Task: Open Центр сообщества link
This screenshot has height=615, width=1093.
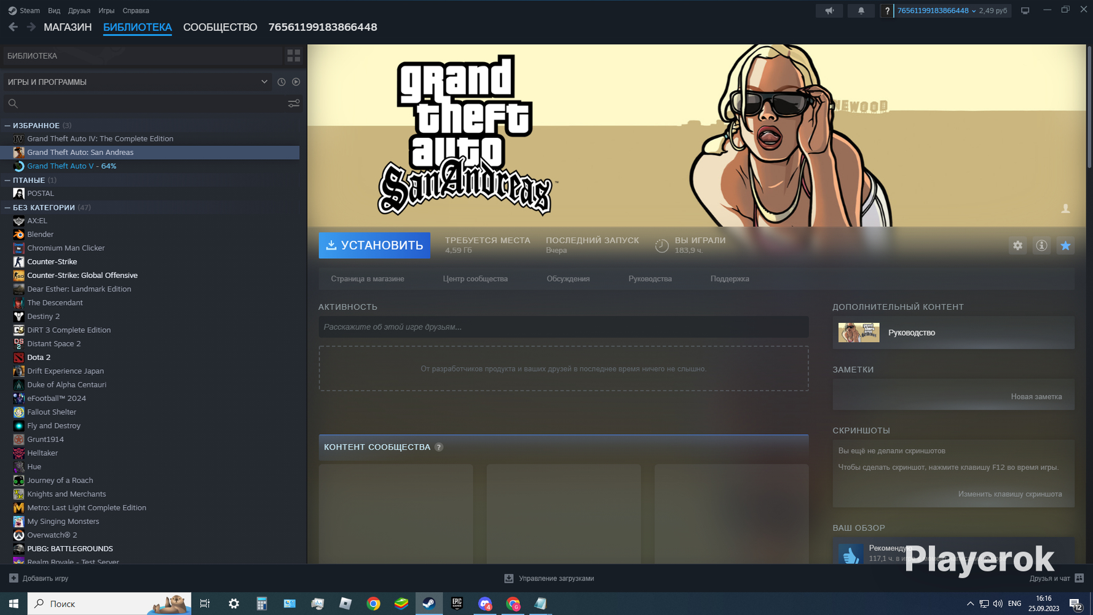Action: pyautogui.click(x=475, y=279)
